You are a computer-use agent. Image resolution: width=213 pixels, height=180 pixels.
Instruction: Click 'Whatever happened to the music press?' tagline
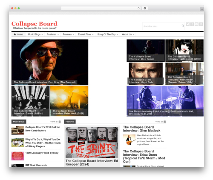pyautogui.click(x=35, y=28)
